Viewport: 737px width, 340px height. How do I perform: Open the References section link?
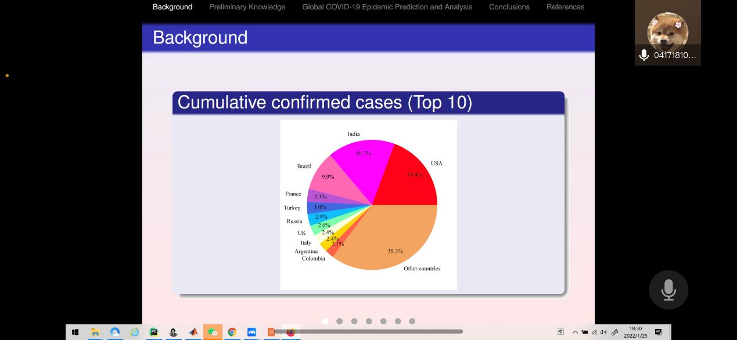click(x=565, y=7)
